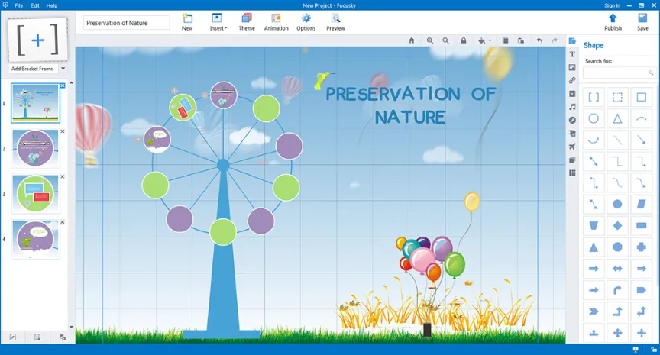
Task: Open the Animation tool
Action: 276,22
